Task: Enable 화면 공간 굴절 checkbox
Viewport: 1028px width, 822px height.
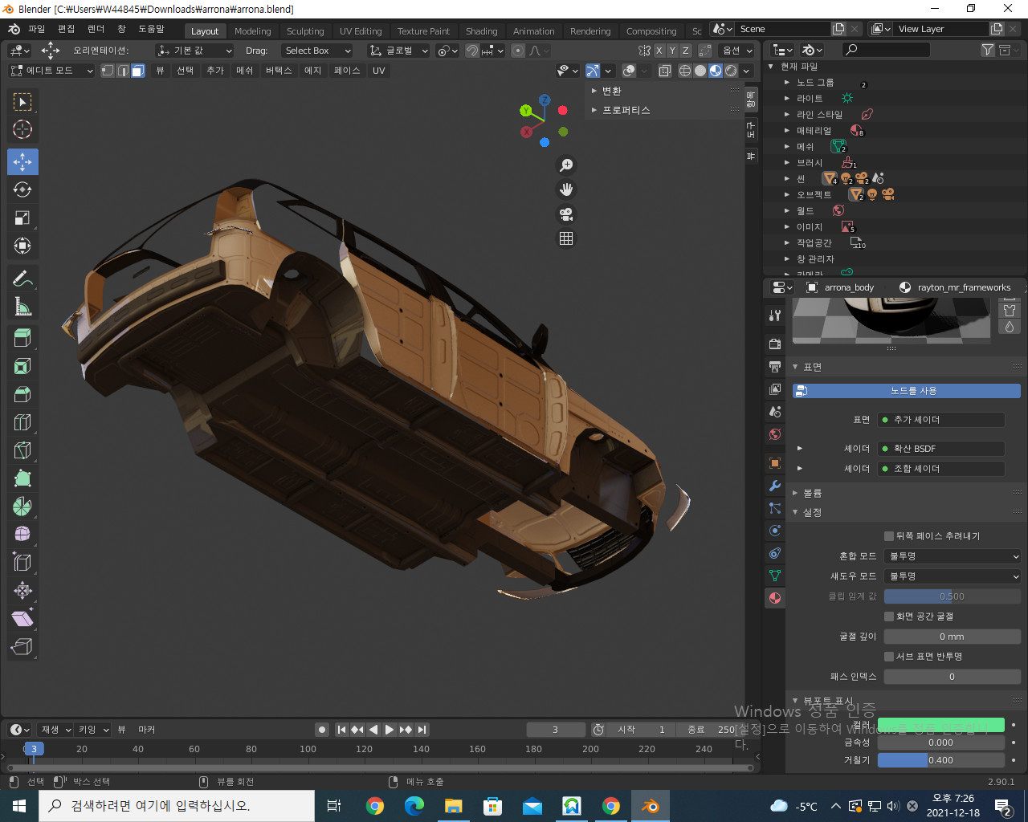Action: [889, 616]
